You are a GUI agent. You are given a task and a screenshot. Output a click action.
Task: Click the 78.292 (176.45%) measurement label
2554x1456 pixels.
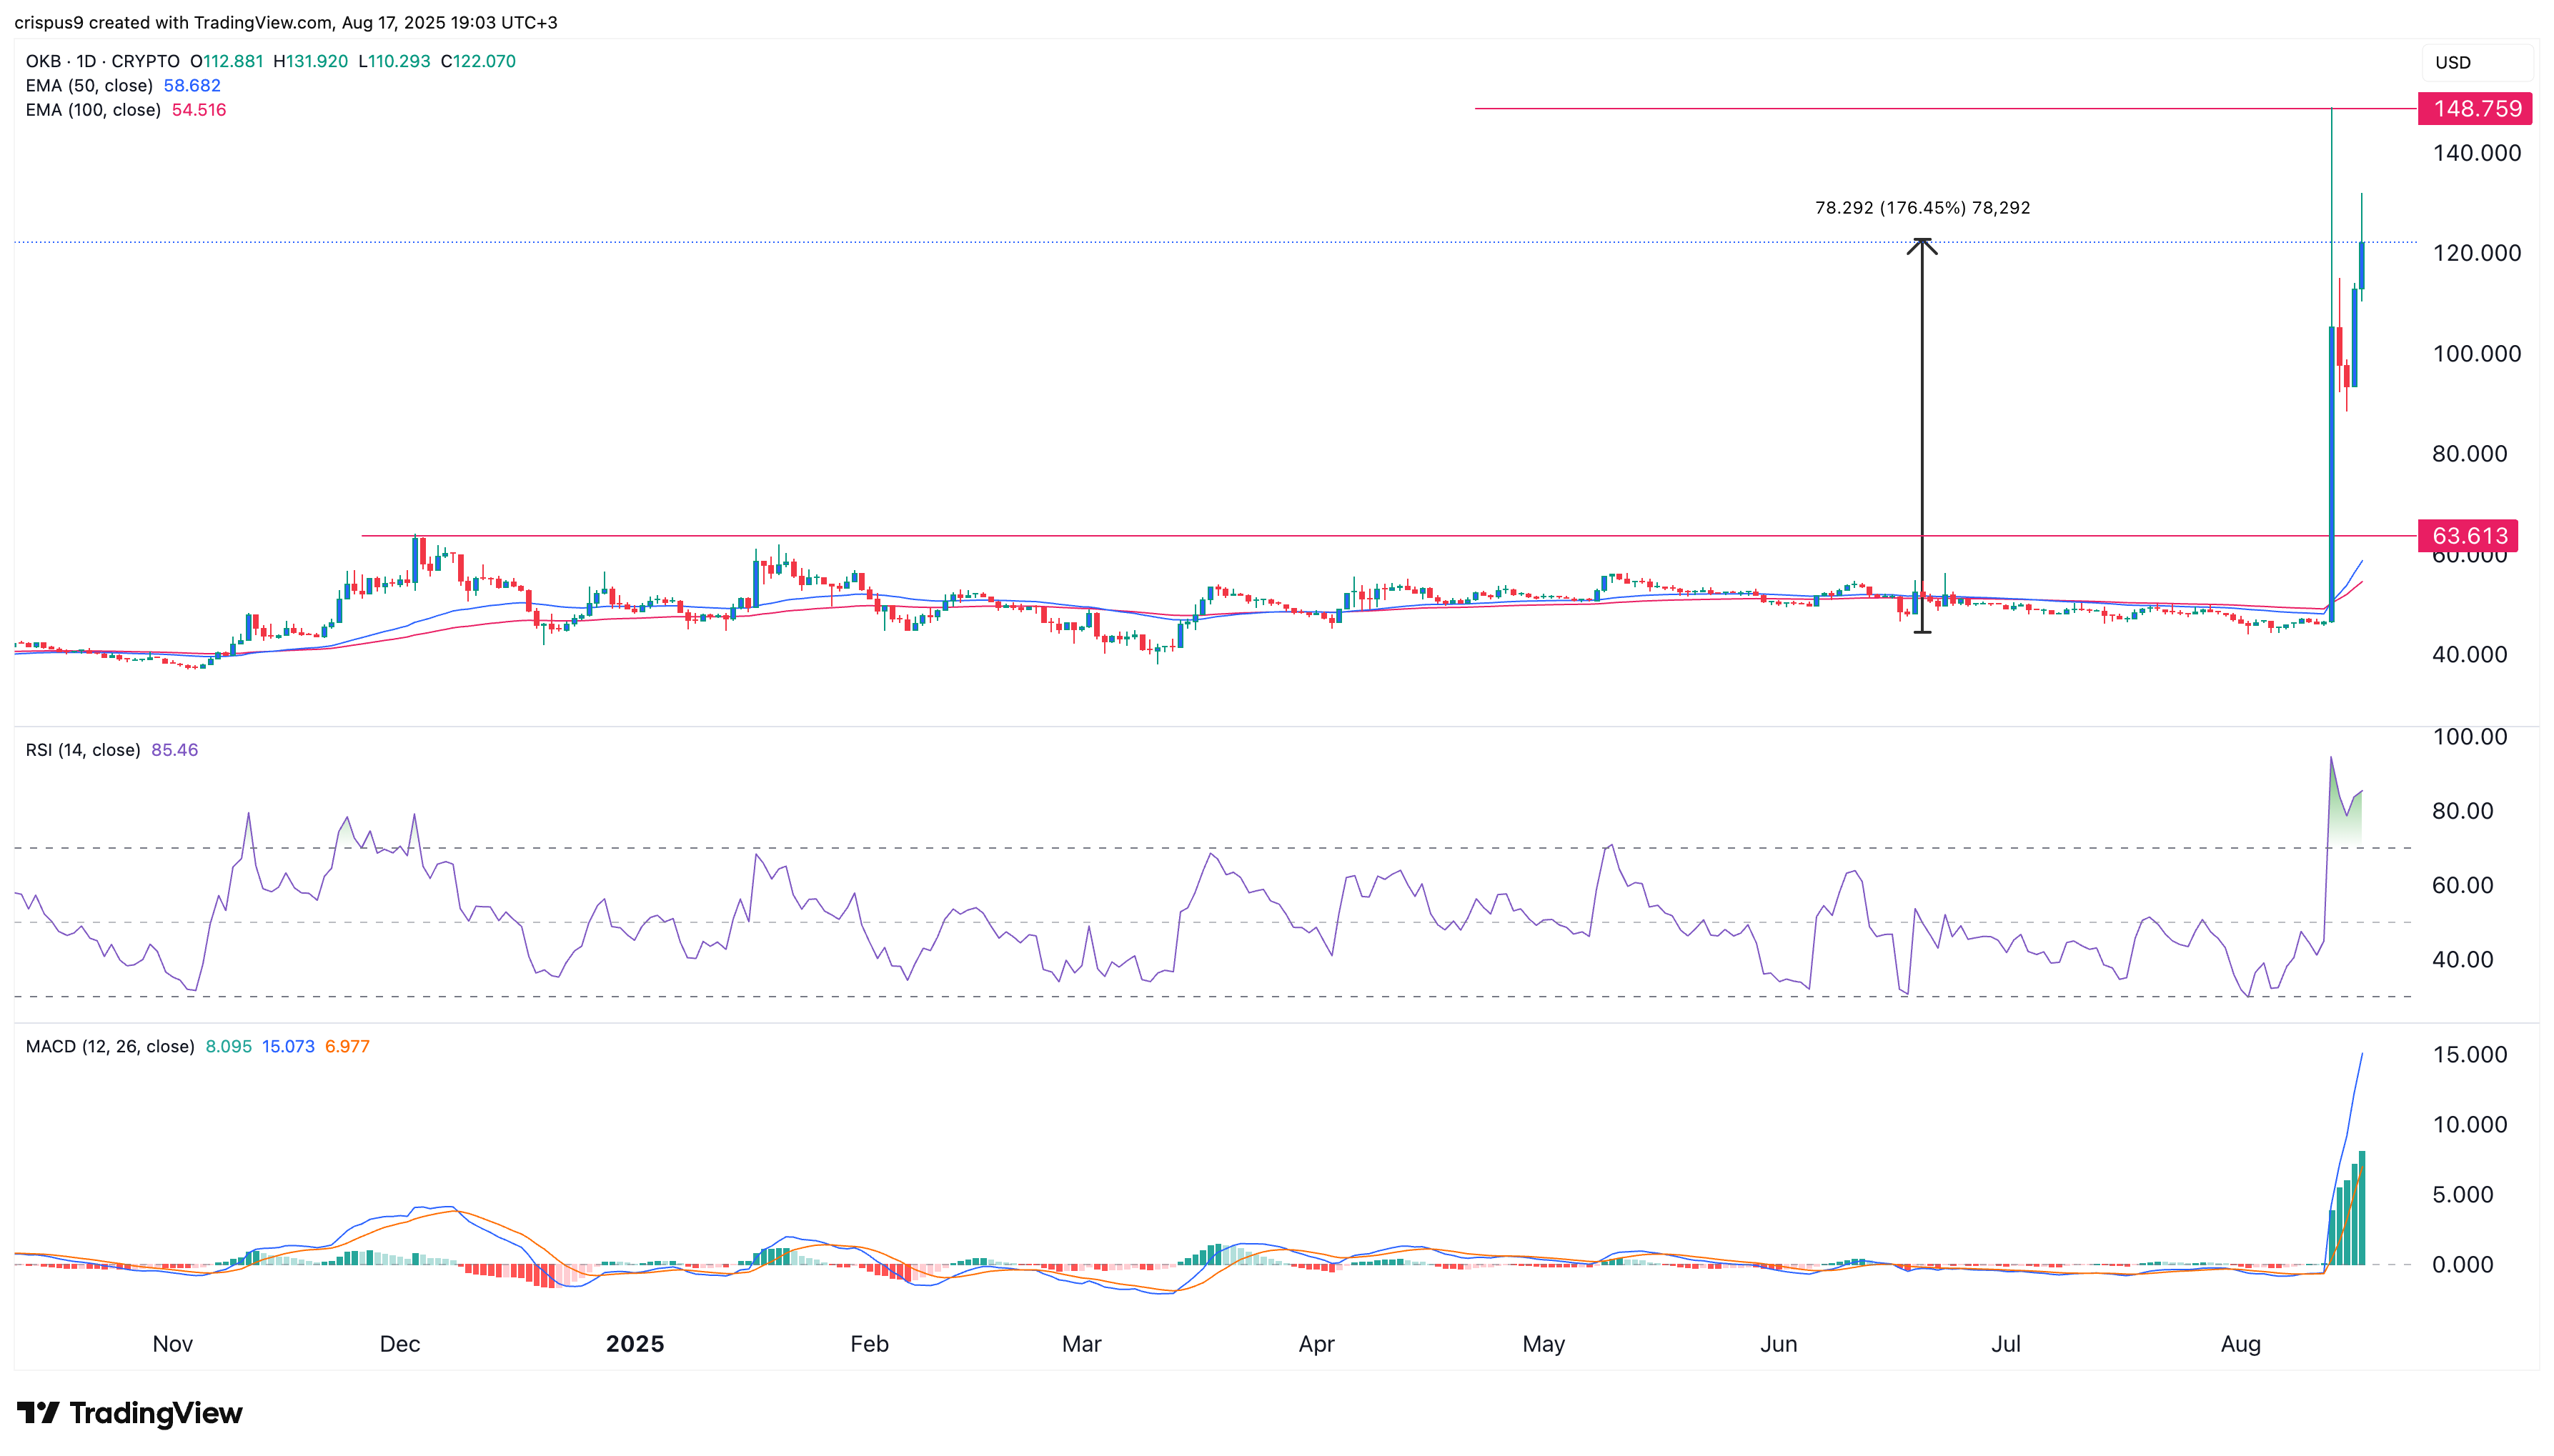pyautogui.click(x=1922, y=208)
